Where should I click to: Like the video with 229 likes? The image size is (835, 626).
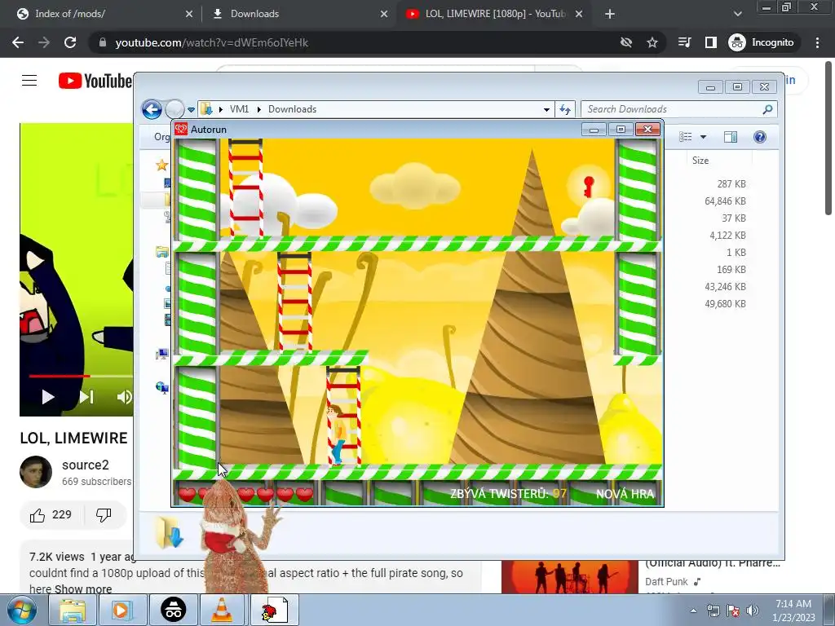pyautogui.click(x=51, y=515)
